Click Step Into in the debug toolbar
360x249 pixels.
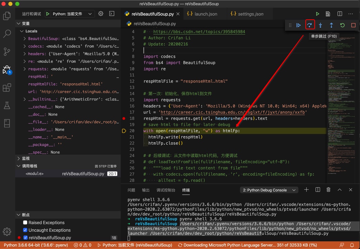(320, 25)
